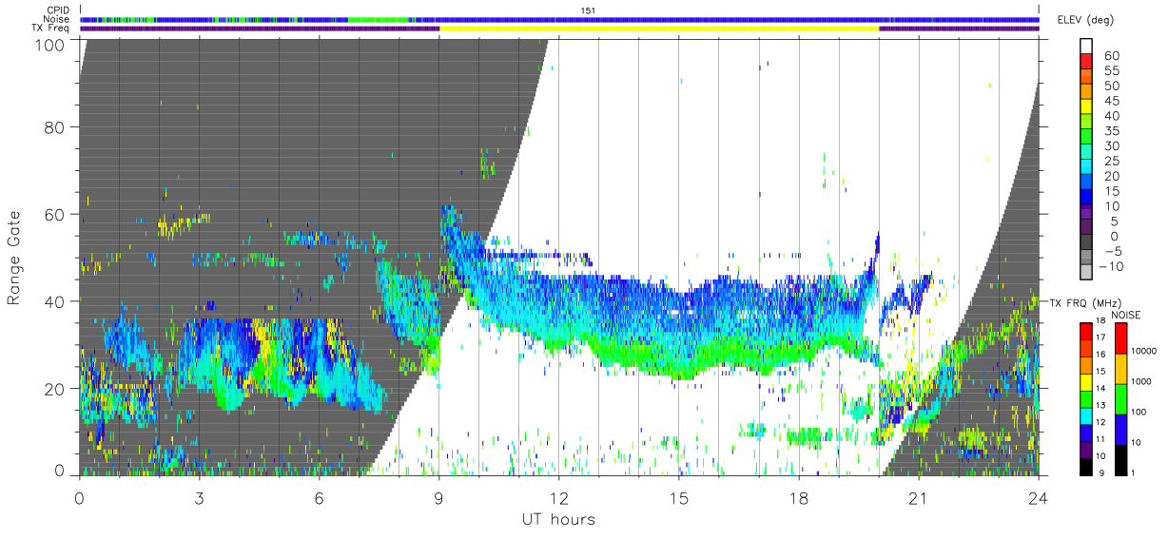Select the green ELEV swatch between 30 and 35
This screenshot has width=1168, height=539.
(x=1087, y=138)
